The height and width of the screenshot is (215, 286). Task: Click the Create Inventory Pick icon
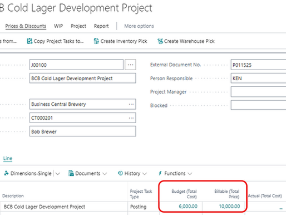pos(96,41)
